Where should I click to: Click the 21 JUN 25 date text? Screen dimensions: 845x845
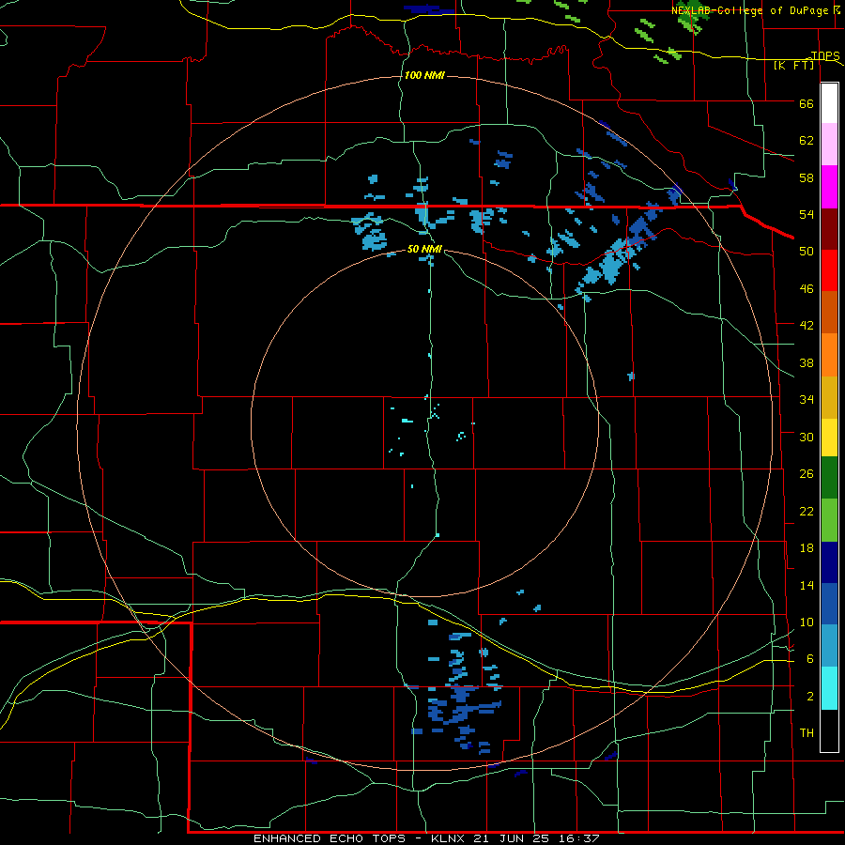click(511, 838)
